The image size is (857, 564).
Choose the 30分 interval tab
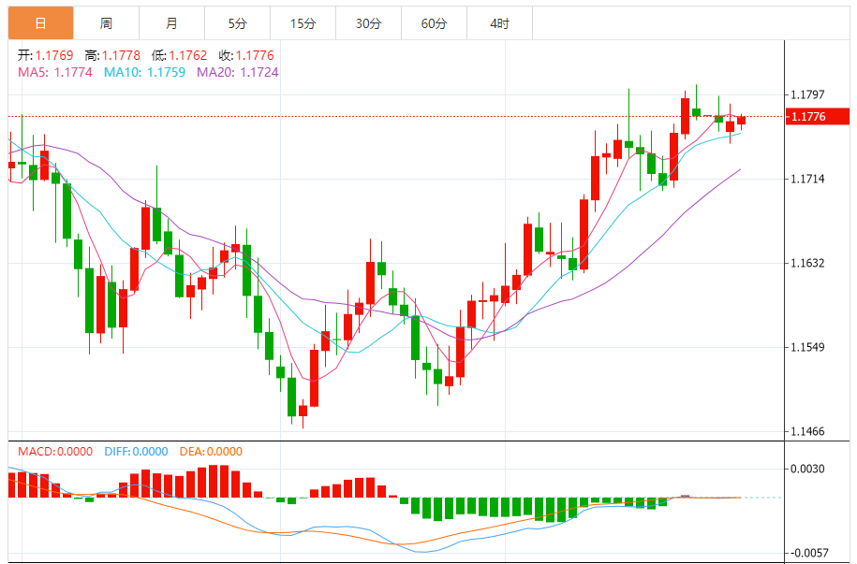[368, 23]
